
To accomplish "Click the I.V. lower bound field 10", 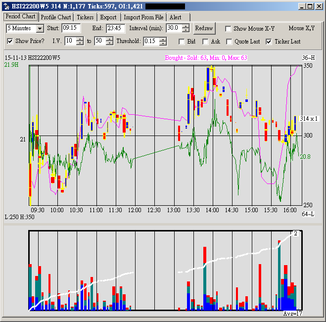I will [70, 41].
